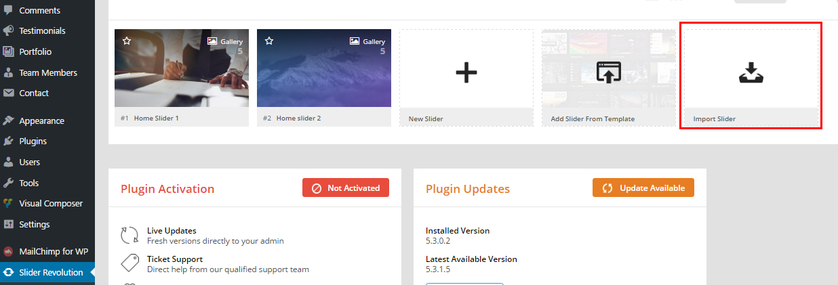Viewport: 838px width, 285px height.
Task: Click the Users person icon
Action: (x=8, y=162)
